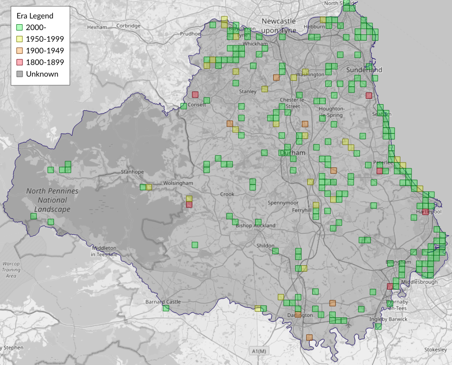Click the North Pennines National Landscape label
Screen dimensions: 452x365
[x=52, y=200]
